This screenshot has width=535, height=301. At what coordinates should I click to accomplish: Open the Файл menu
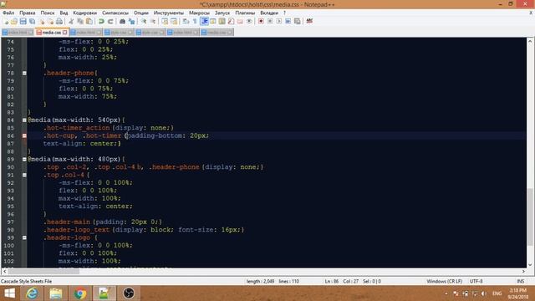point(8,13)
